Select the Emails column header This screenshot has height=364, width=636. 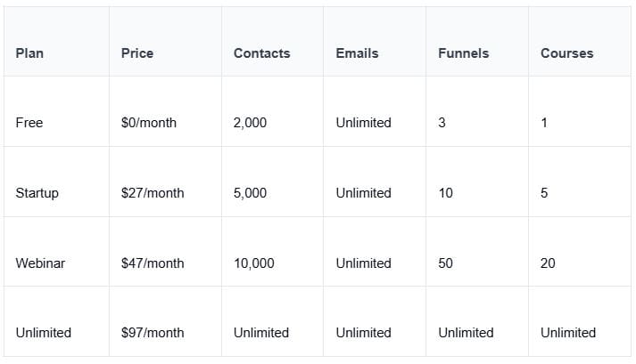click(x=357, y=53)
